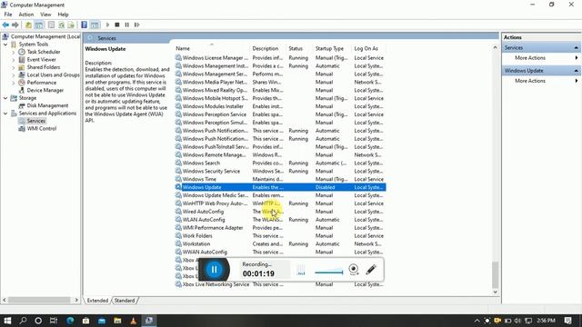Adjust the recorder volume slider
This screenshot has width=582, height=327.
click(x=328, y=272)
